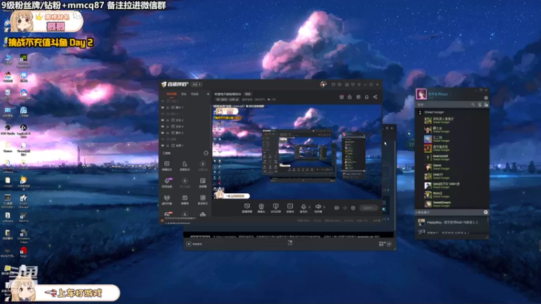Toggle lock on the 文本2 layer
This screenshot has height=304, width=541.
click(168, 120)
